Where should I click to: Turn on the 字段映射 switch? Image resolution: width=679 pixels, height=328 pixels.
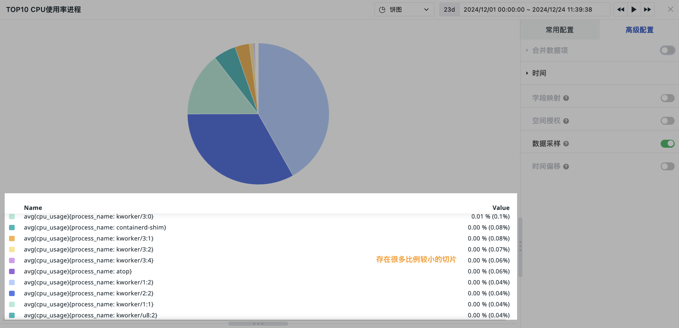point(667,98)
